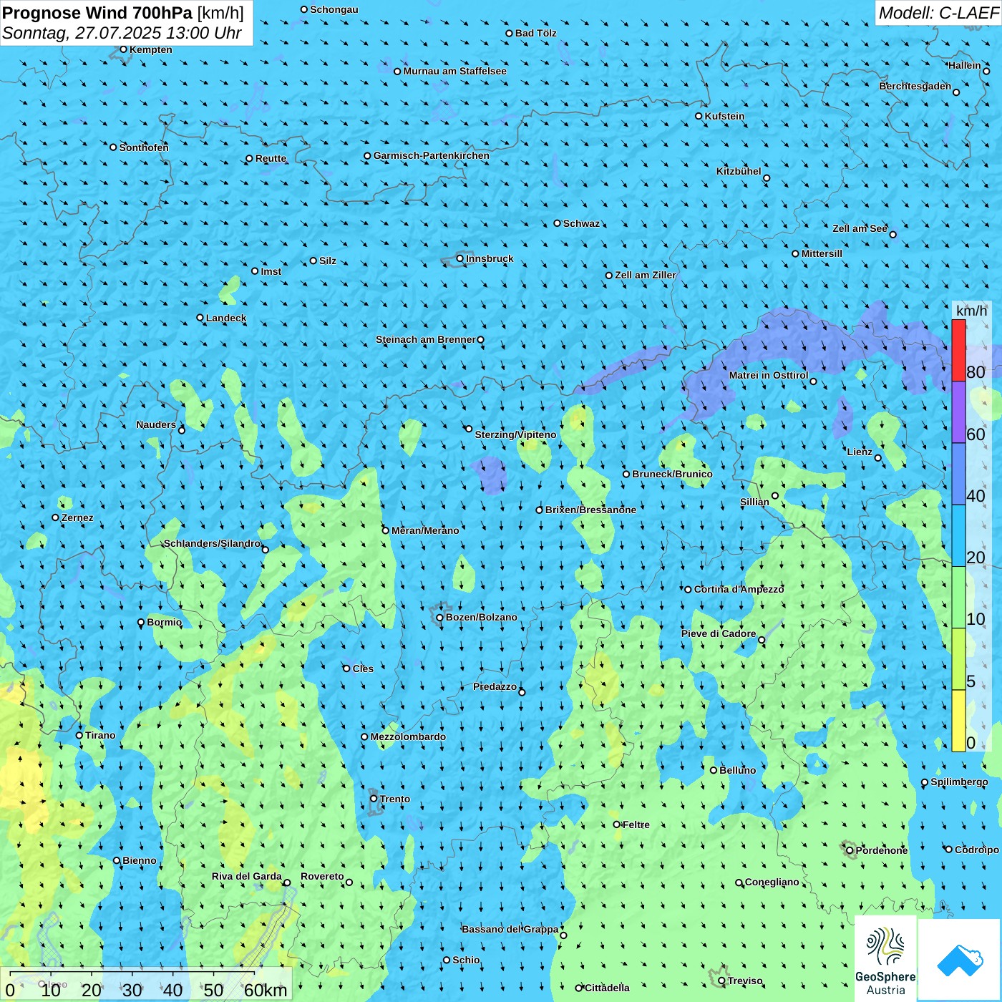The image size is (1002, 1002).
Task: Select the Bormio label
Action: (x=165, y=622)
